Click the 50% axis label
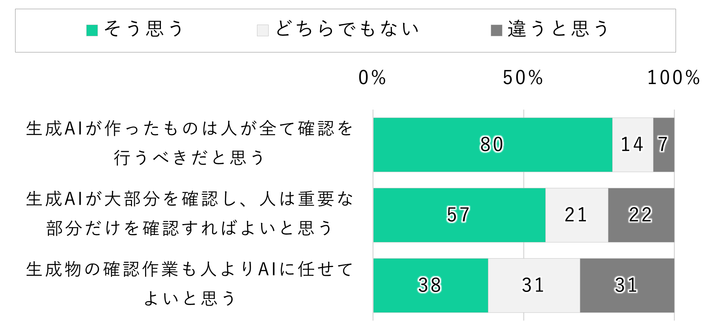This screenshot has height=331, width=708. [x=523, y=78]
